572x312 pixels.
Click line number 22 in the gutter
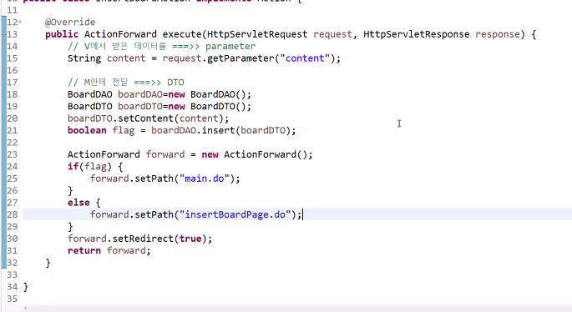coord(12,143)
